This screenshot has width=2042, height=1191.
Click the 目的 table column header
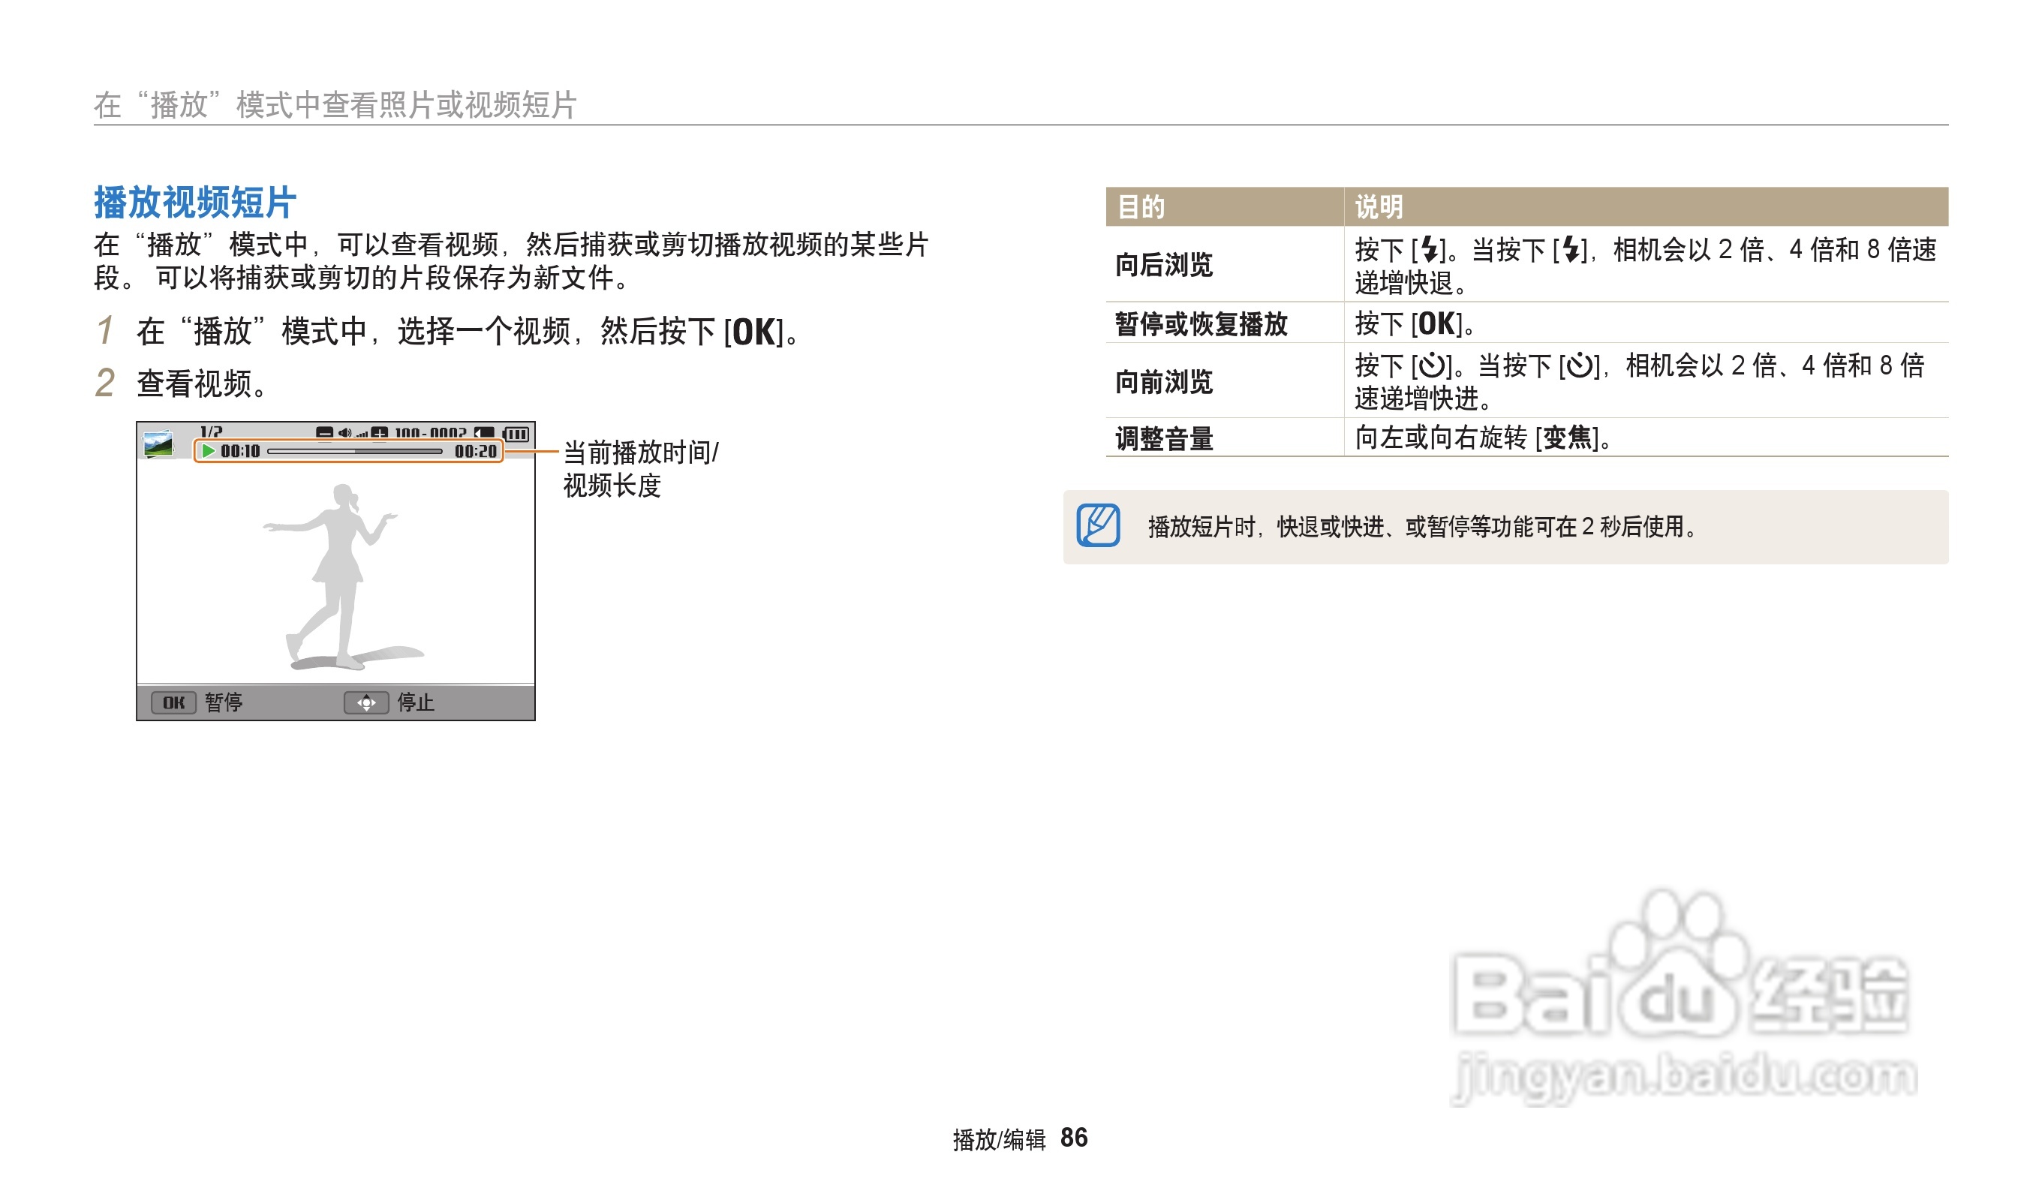1141,207
